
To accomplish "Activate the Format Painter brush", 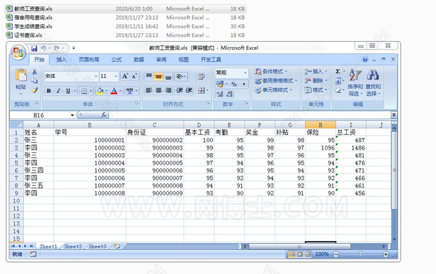I will [34, 90].
